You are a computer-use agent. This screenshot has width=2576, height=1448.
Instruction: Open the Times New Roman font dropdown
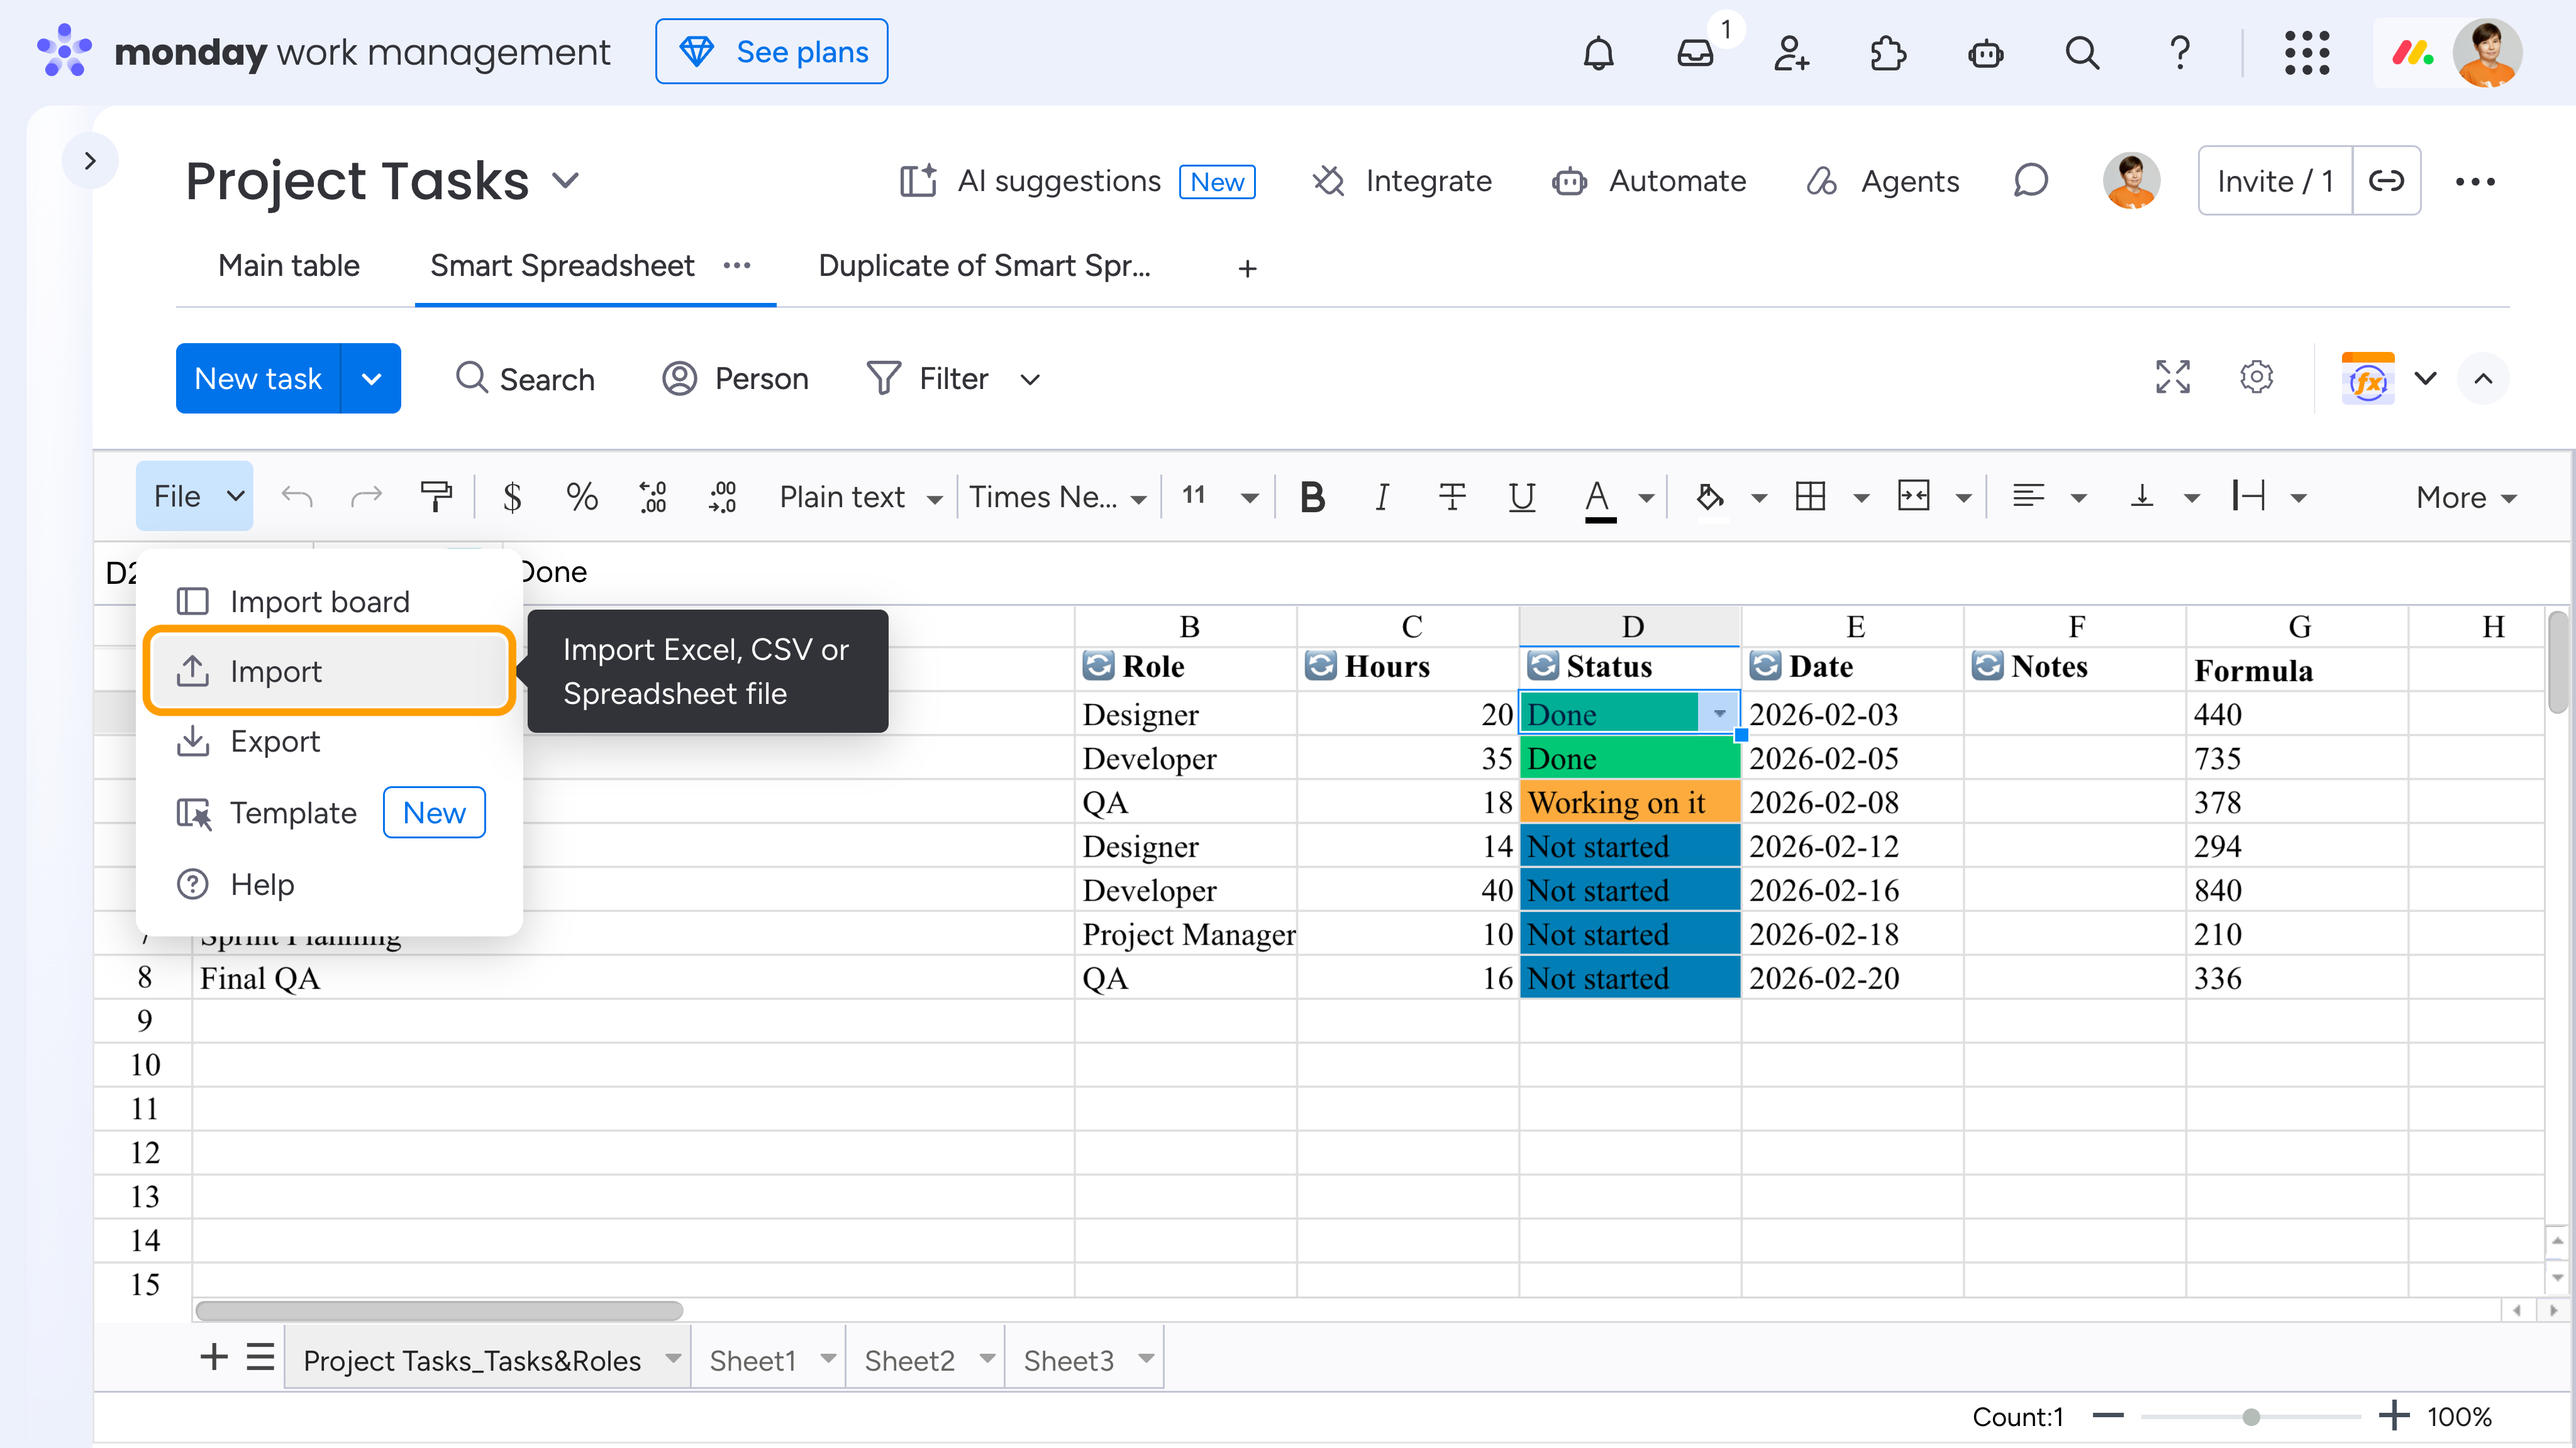(1058, 498)
